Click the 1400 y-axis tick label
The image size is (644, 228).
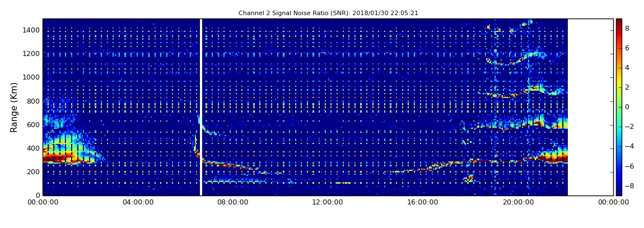pos(32,30)
